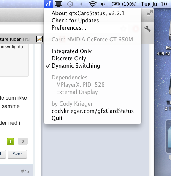Open the codykrieger.com/gfxCardStatus link
This screenshot has width=171, height=176.
tap(92, 111)
